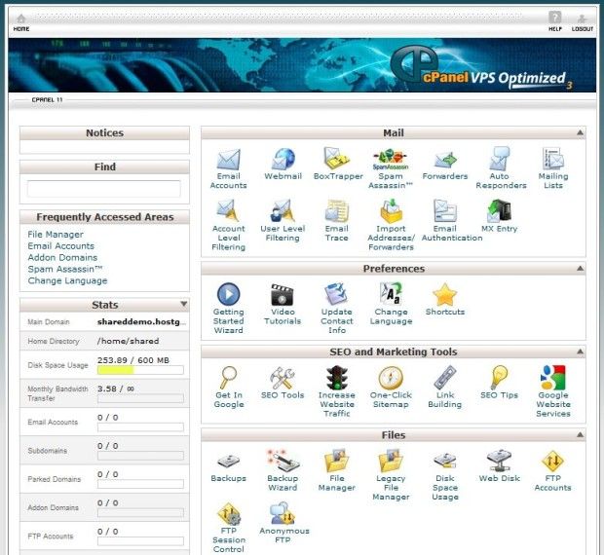Image resolution: width=604 pixels, height=555 pixels.
Task: Click inside the Find search field
Action: pos(104,189)
